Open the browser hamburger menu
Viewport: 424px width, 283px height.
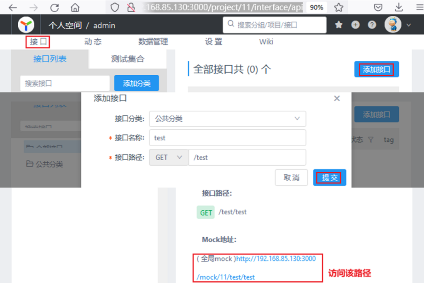coord(420,7)
